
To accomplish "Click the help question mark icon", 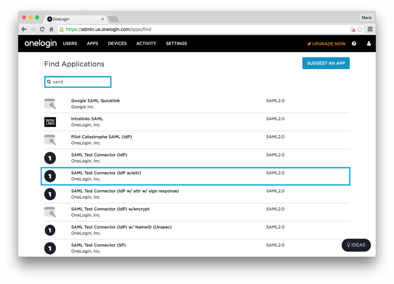I will pyautogui.click(x=354, y=44).
